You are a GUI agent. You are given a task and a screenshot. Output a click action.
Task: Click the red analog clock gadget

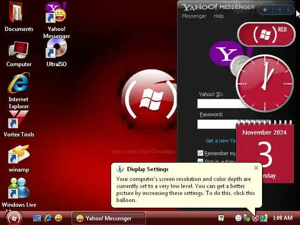coord(265,83)
